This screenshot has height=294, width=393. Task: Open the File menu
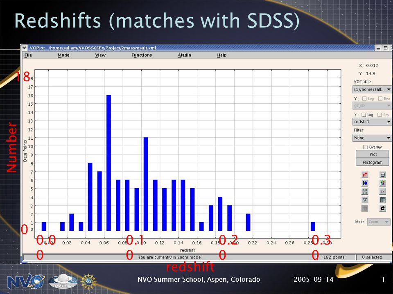click(x=28, y=55)
